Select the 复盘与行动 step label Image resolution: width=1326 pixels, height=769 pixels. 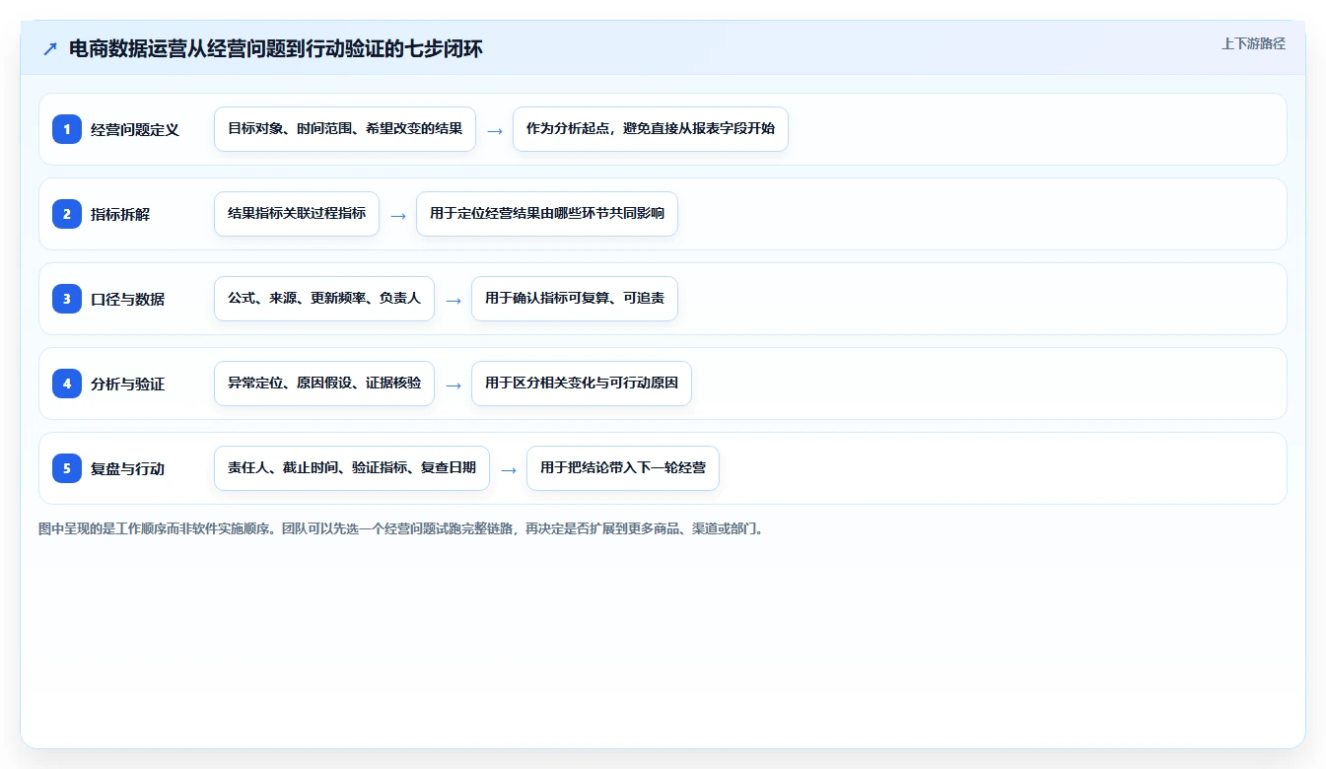coord(127,468)
